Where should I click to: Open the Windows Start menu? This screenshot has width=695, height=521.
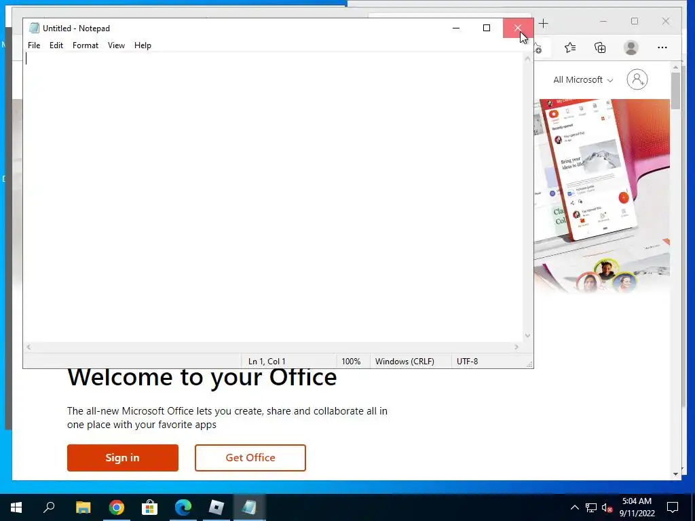(x=16, y=507)
